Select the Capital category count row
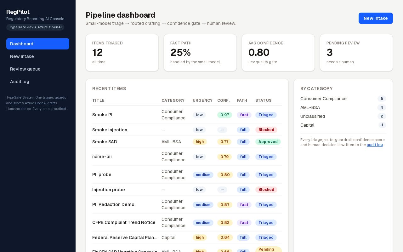The height and width of the screenshot is (252, 403). tap(343, 125)
